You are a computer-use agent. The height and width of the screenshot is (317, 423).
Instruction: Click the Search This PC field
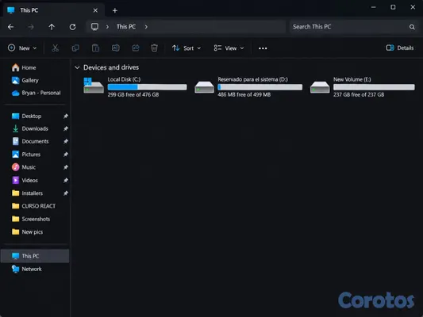pos(353,27)
